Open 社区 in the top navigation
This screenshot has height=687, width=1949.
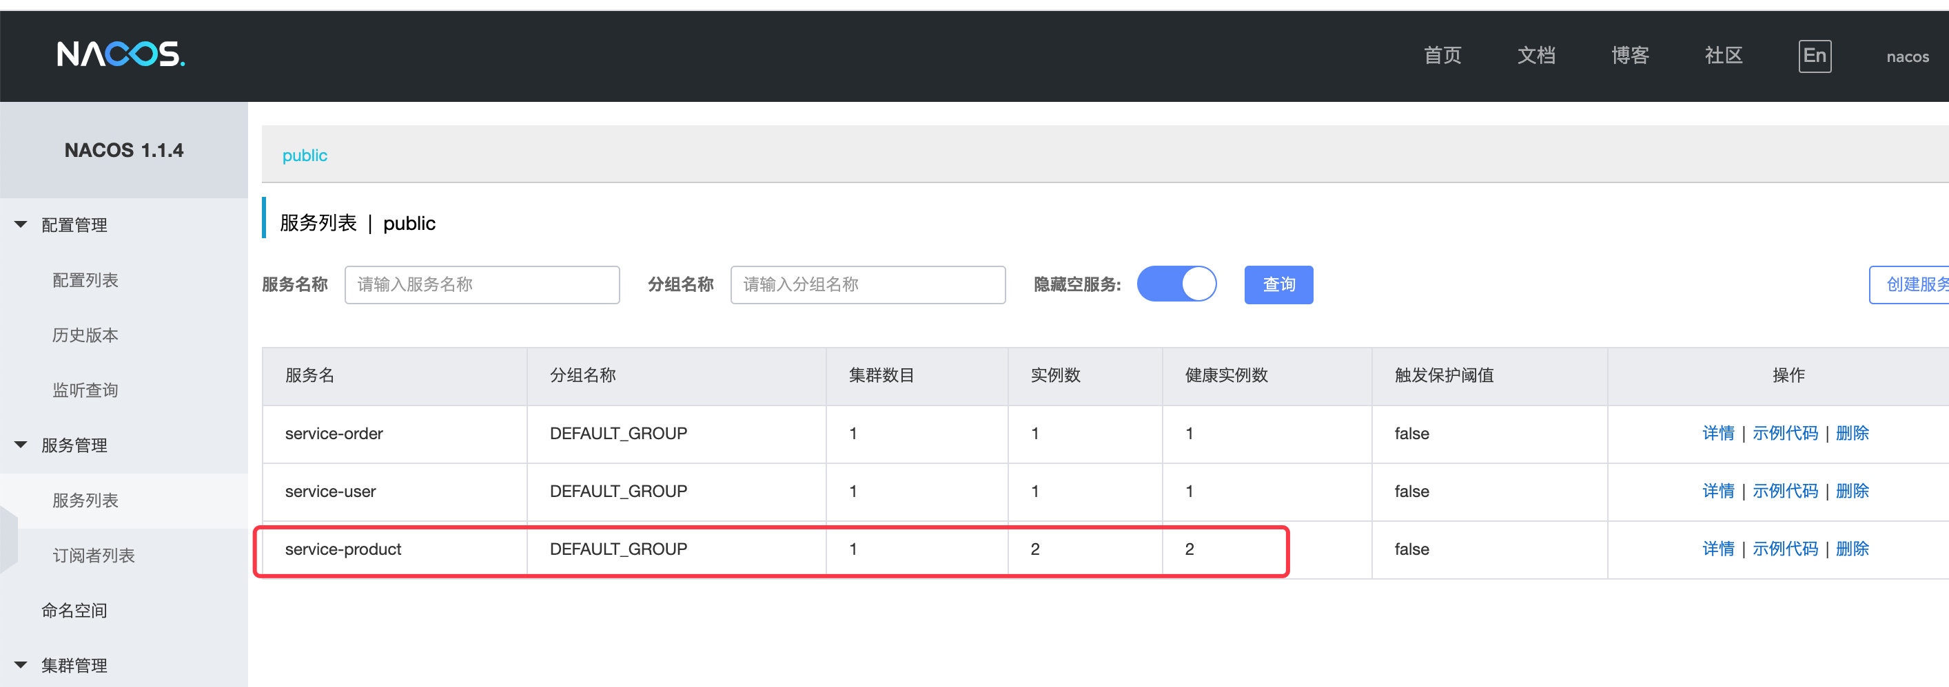tap(1724, 55)
